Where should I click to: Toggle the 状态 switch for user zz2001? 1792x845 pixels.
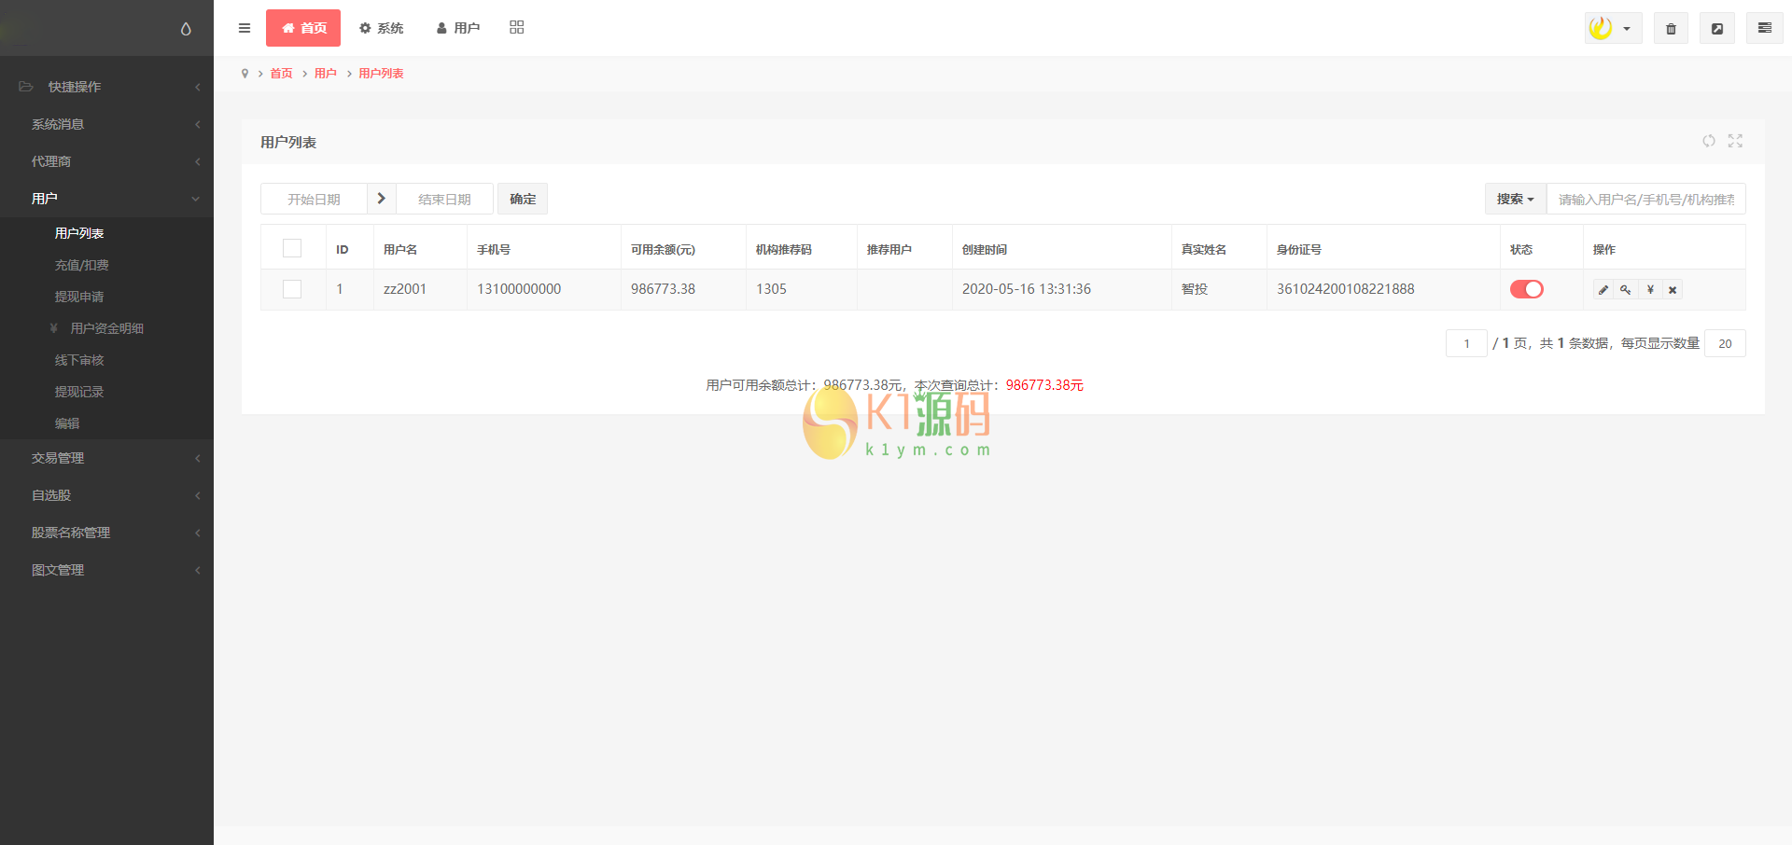pyautogui.click(x=1527, y=289)
